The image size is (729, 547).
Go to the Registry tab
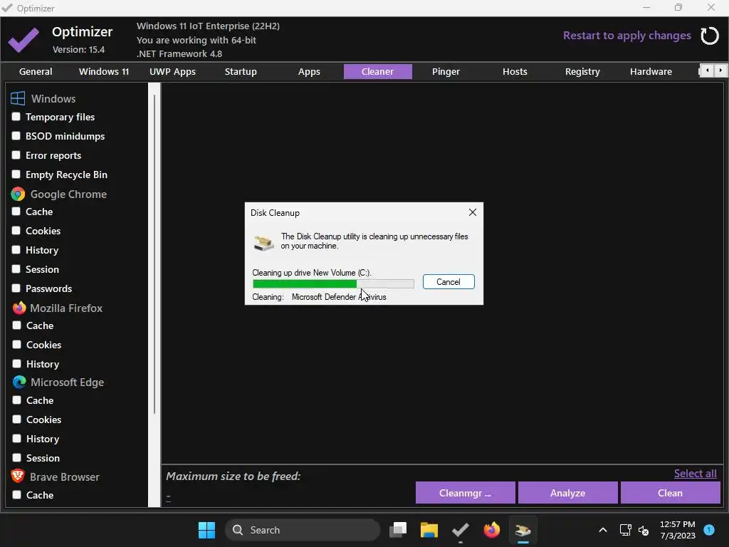coord(582,72)
